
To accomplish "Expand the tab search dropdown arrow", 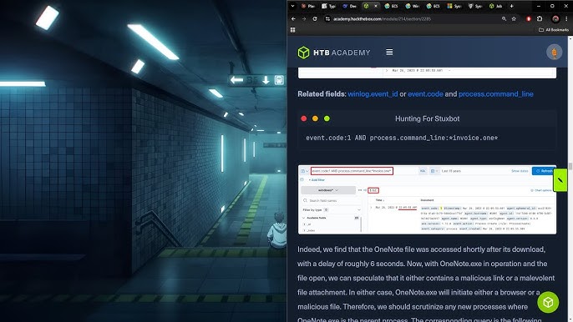I will [x=292, y=6].
